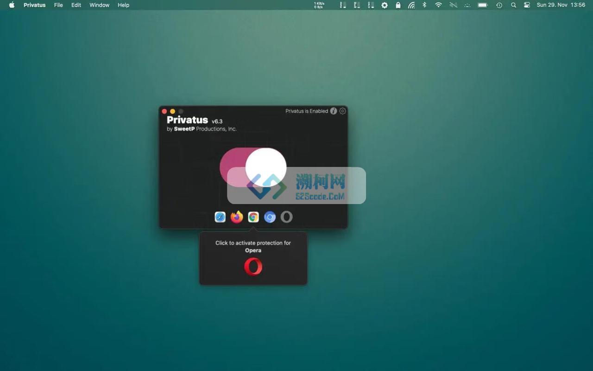Click network speed KB/s menu bar item

[319, 5]
